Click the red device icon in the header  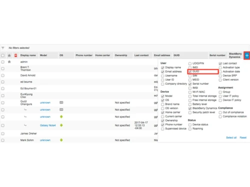15,55
